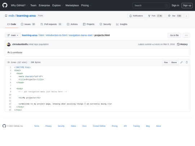This screenshot has height=146, width=195.
Task: Switch to the Projects tab
Action: click(x=89, y=24)
